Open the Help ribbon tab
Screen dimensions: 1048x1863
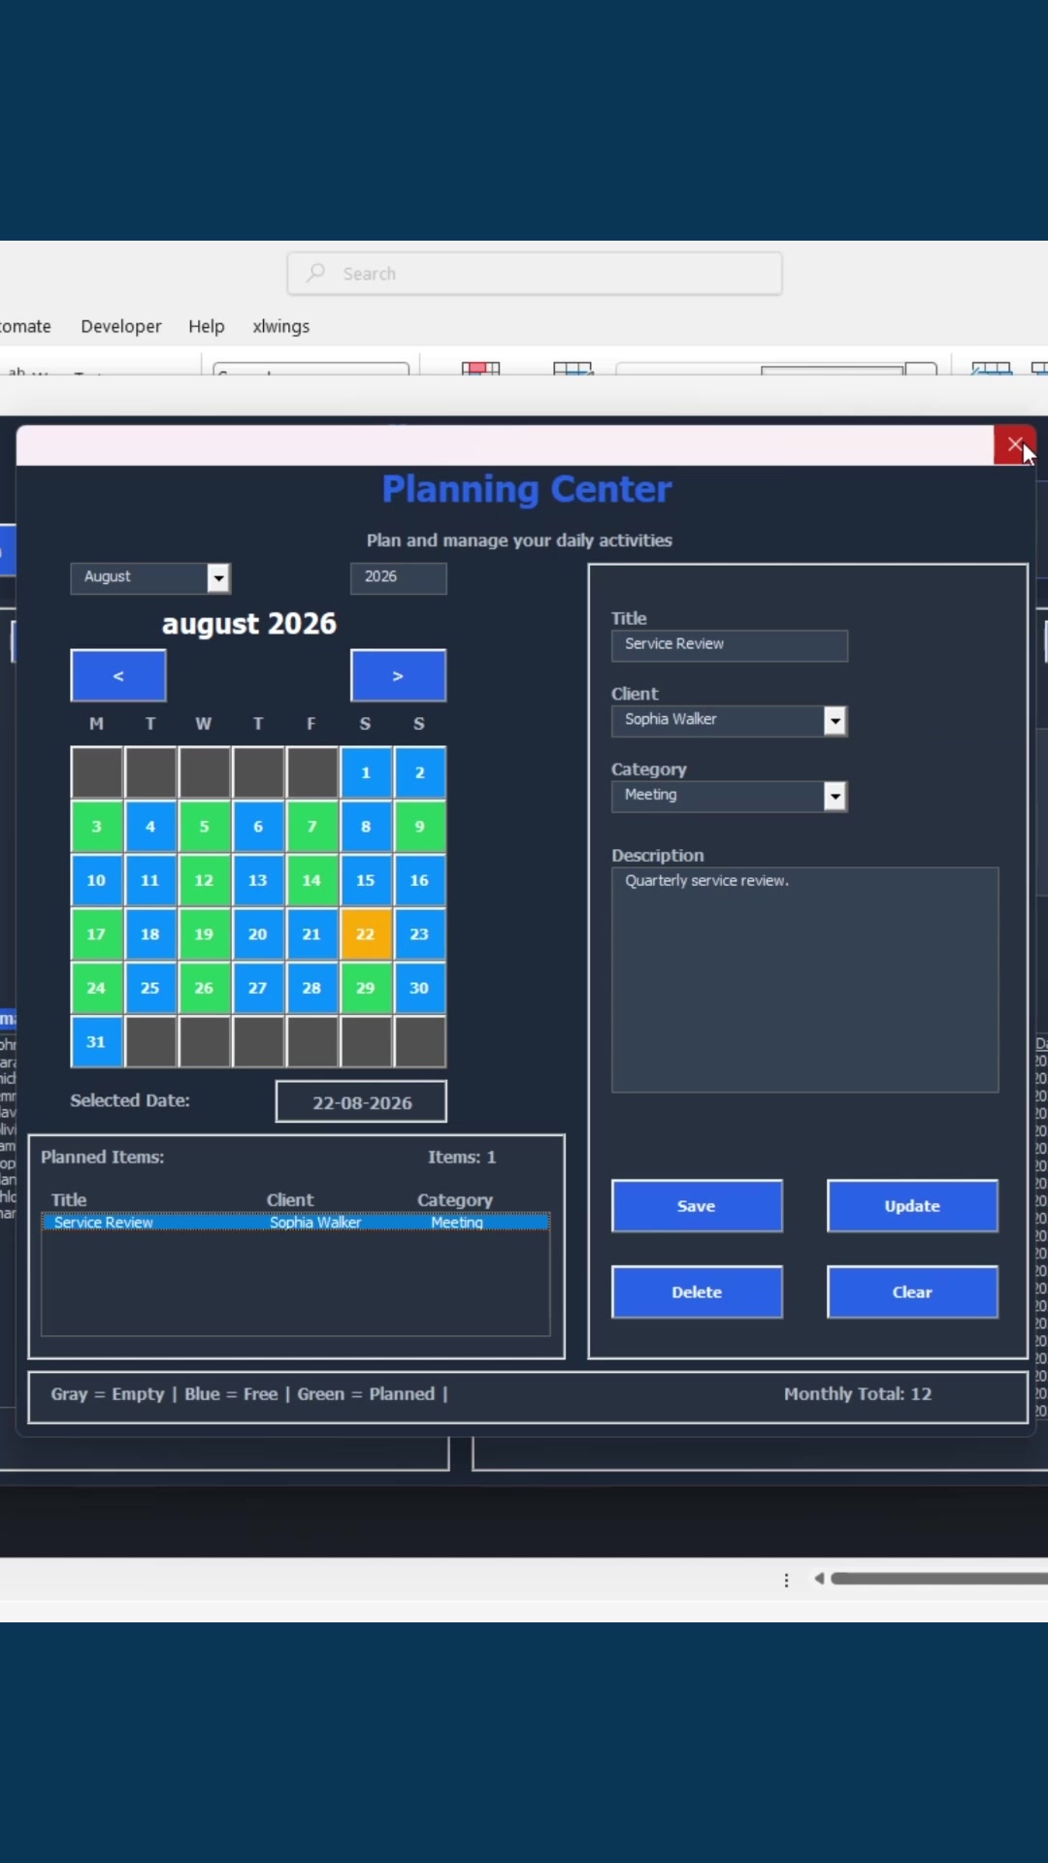(207, 326)
